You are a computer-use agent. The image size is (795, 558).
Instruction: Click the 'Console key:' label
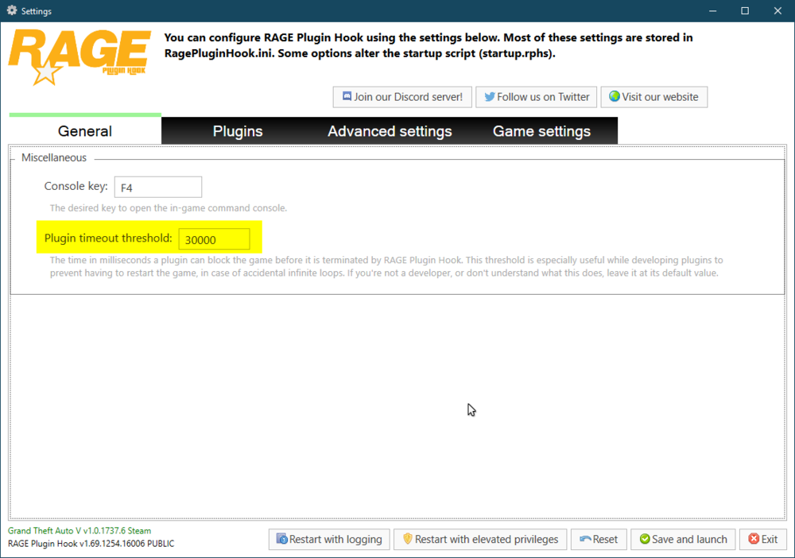click(x=76, y=186)
